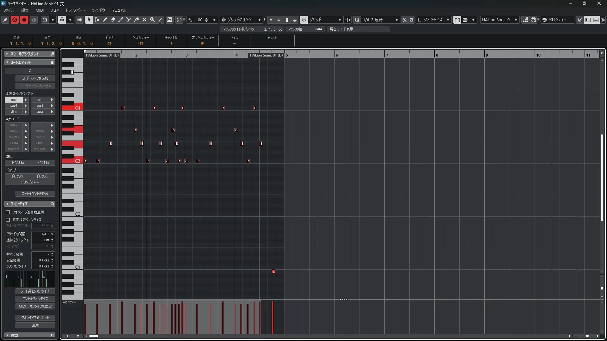Viewport: 607px width, 341px height.
Task: Select the Erase tool in toolbar
Action: [113, 20]
